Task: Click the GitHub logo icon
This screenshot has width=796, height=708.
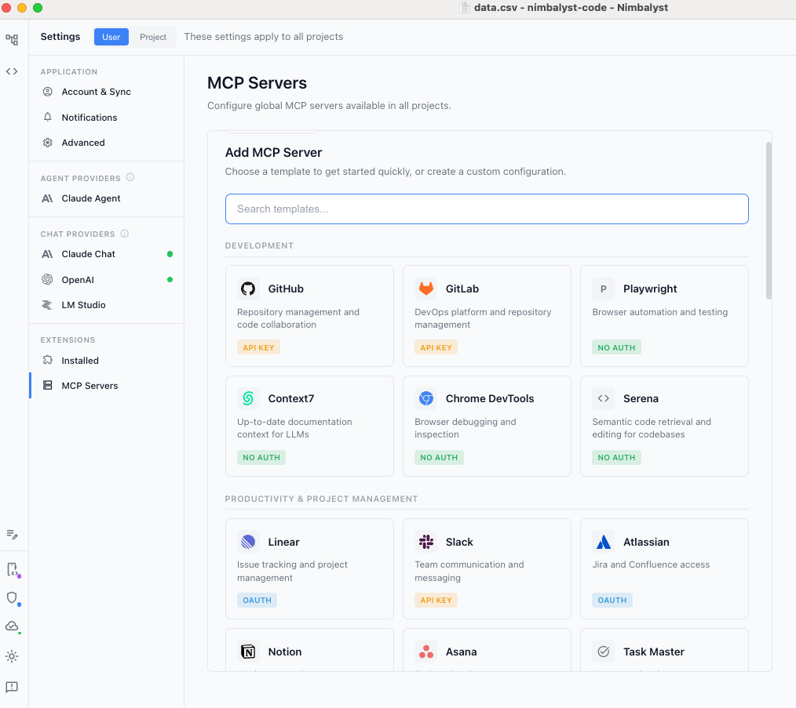Action: pos(248,289)
